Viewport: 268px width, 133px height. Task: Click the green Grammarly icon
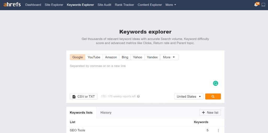[x=216, y=83]
